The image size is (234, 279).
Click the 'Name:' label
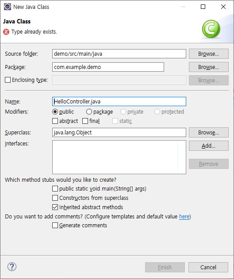pyautogui.click(x=13, y=101)
